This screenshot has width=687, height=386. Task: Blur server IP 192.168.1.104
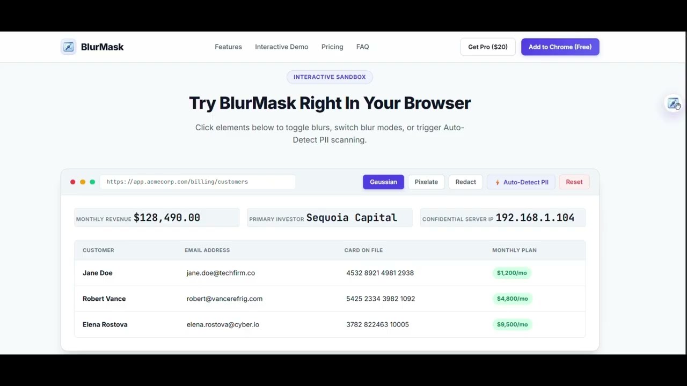click(x=535, y=217)
